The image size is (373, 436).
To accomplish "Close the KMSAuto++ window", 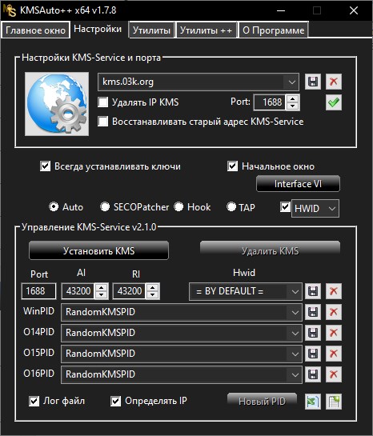I will (x=354, y=10).
